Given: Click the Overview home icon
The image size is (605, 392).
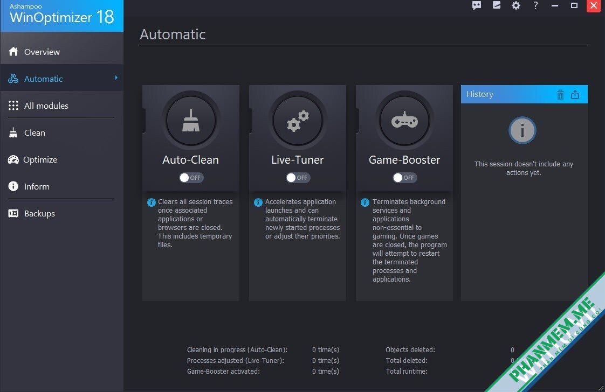Looking at the screenshot, I should [x=13, y=51].
